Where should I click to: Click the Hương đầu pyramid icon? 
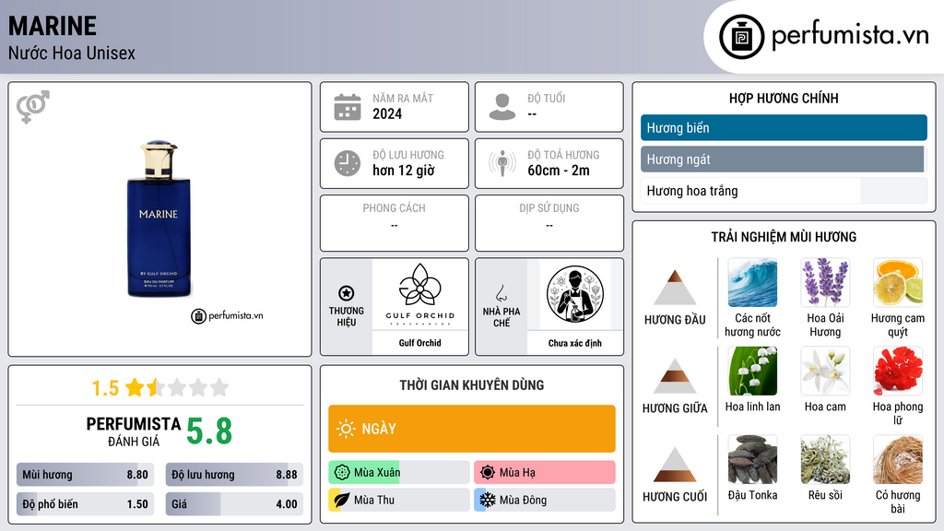coord(675,288)
